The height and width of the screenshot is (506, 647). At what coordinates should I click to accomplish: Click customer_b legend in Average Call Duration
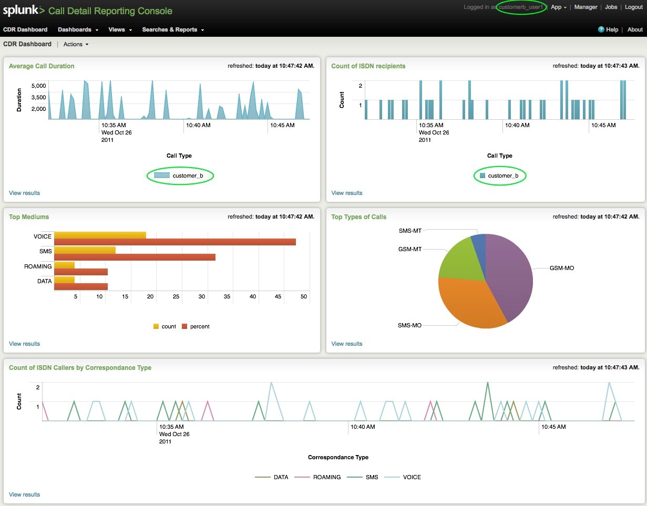(x=180, y=176)
